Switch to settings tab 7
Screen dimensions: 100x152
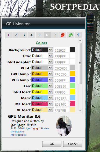click(55, 35)
